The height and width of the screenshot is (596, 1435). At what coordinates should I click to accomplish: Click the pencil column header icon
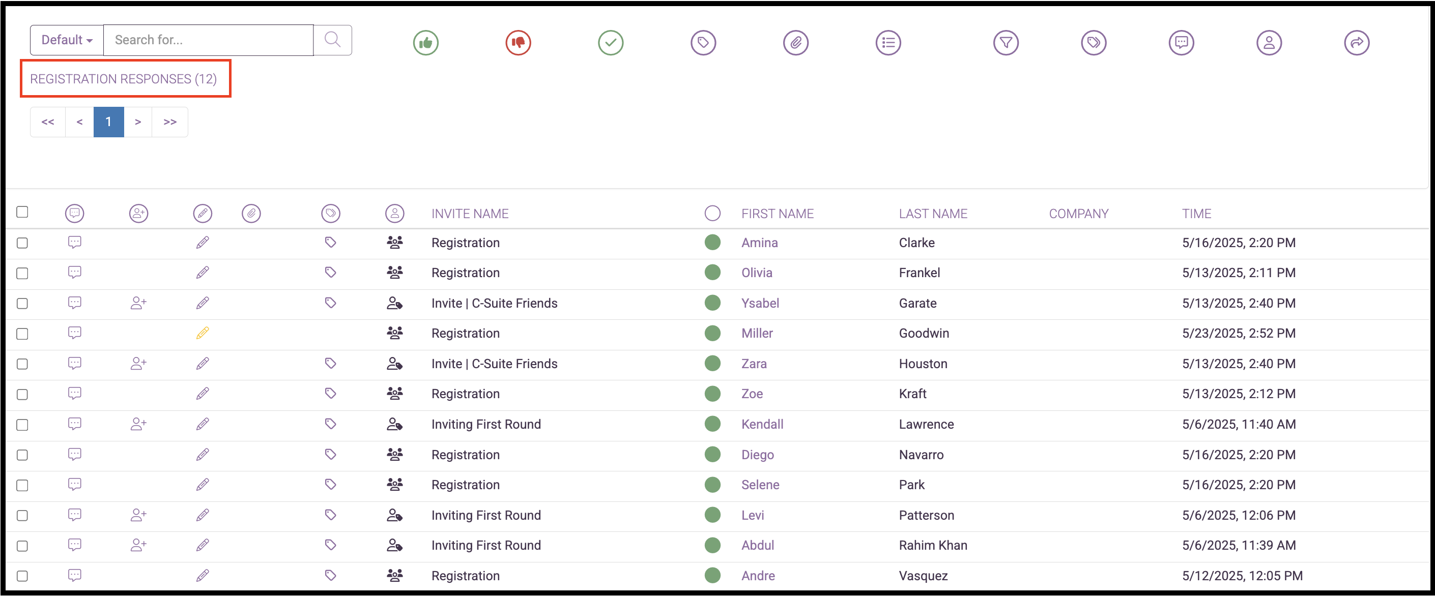tap(203, 213)
